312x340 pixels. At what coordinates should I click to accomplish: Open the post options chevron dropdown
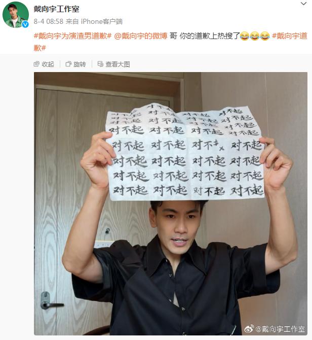click(x=303, y=4)
